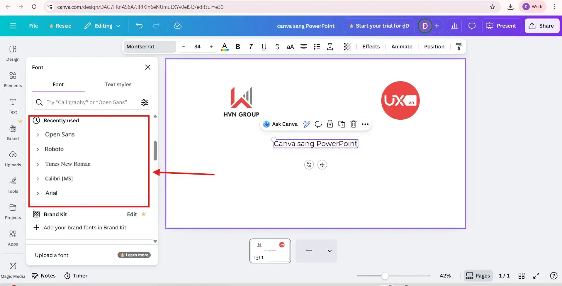Expand the Open Sans font entry

click(x=38, y=135)
